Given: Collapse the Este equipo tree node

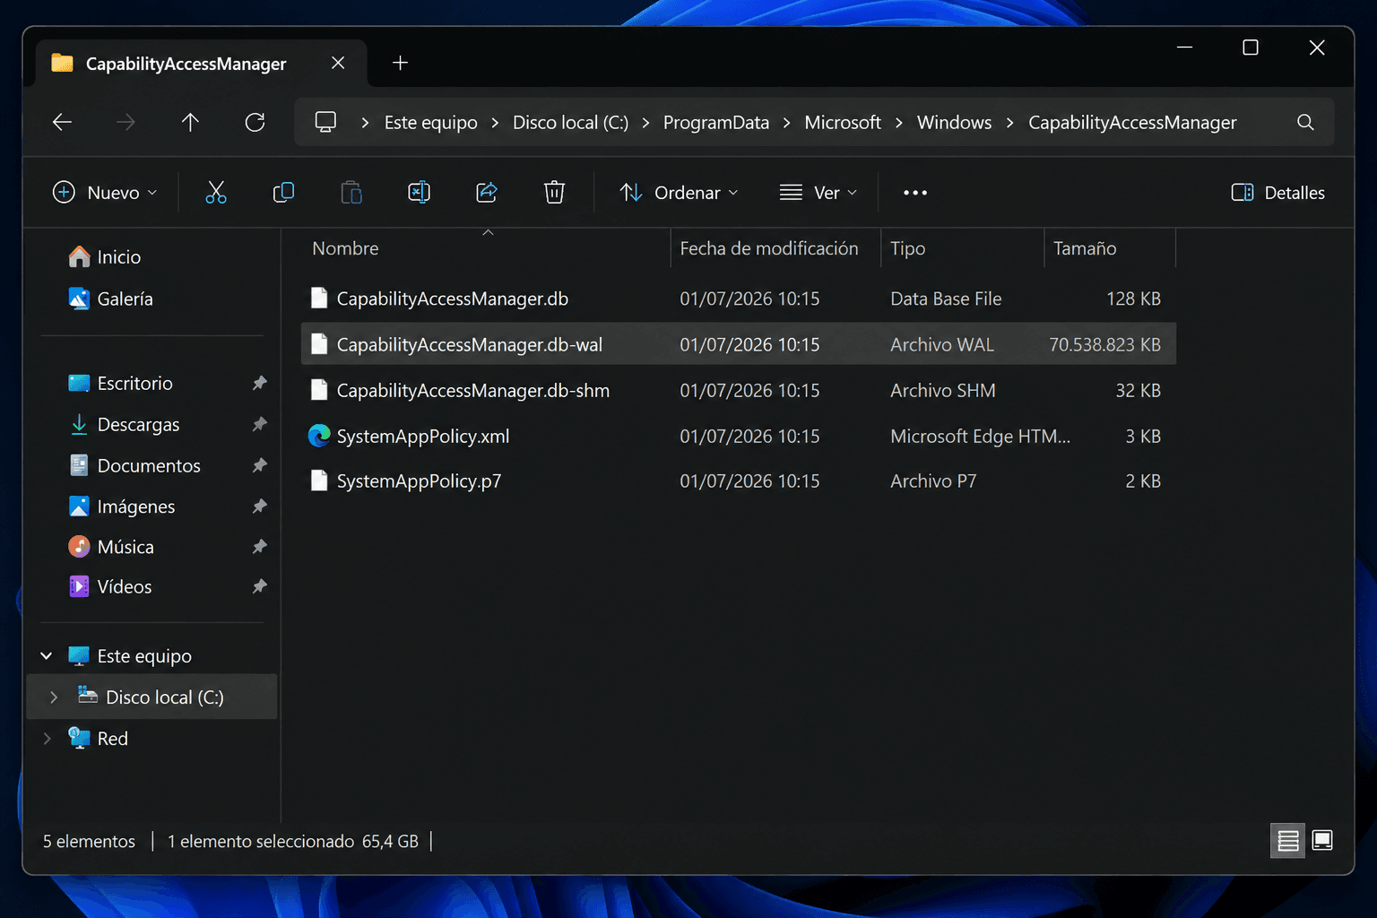Looking at the screenshot, I should tap(47, 656).
